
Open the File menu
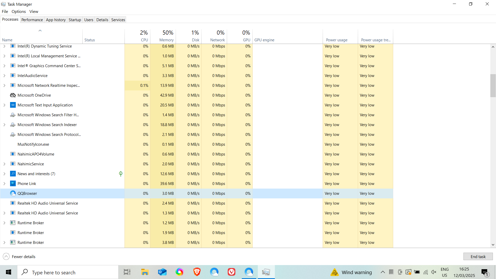[5, 12]
